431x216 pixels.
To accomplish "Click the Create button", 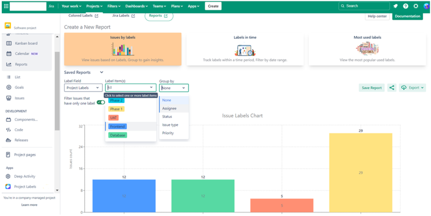I will 213,6.
